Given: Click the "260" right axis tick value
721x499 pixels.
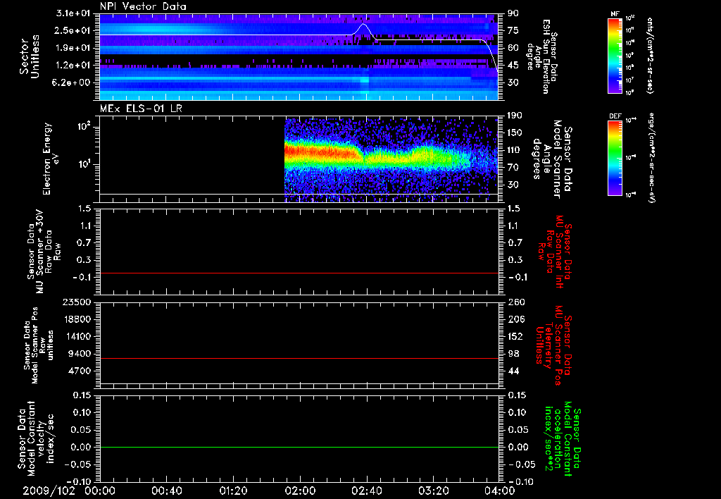Looking at the screenshot, I should click(x=516, y=302).
